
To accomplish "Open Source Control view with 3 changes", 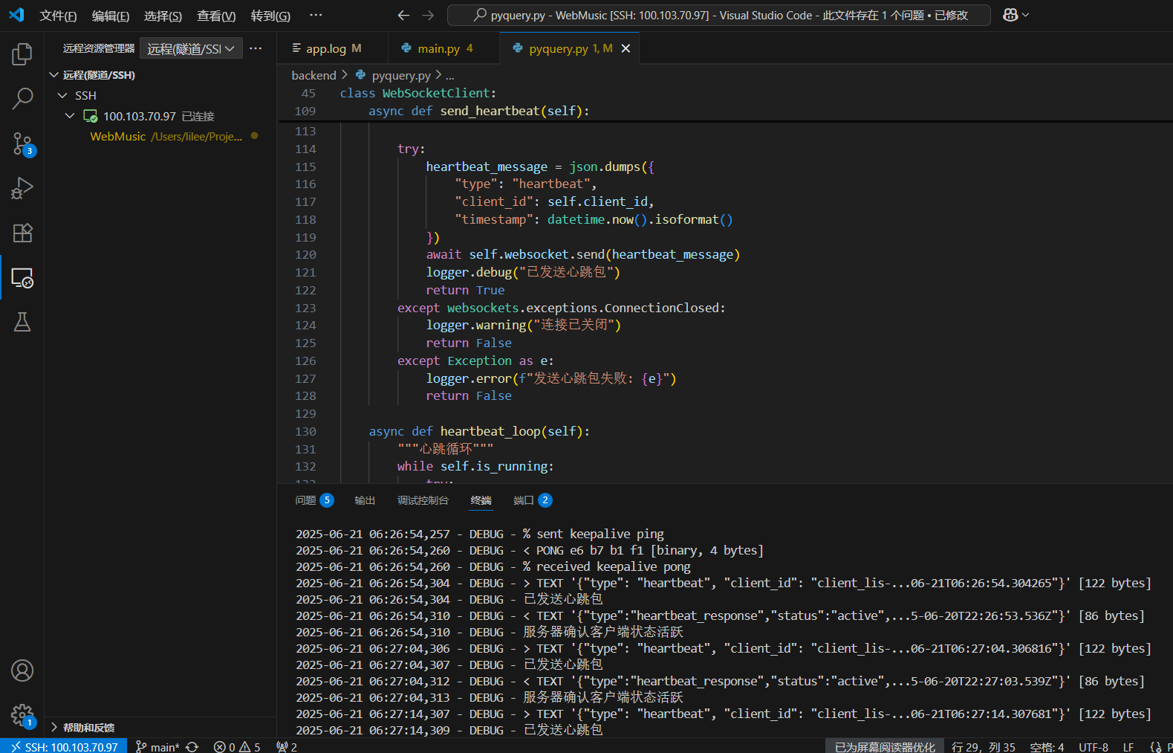I will [x=22, y=143].
